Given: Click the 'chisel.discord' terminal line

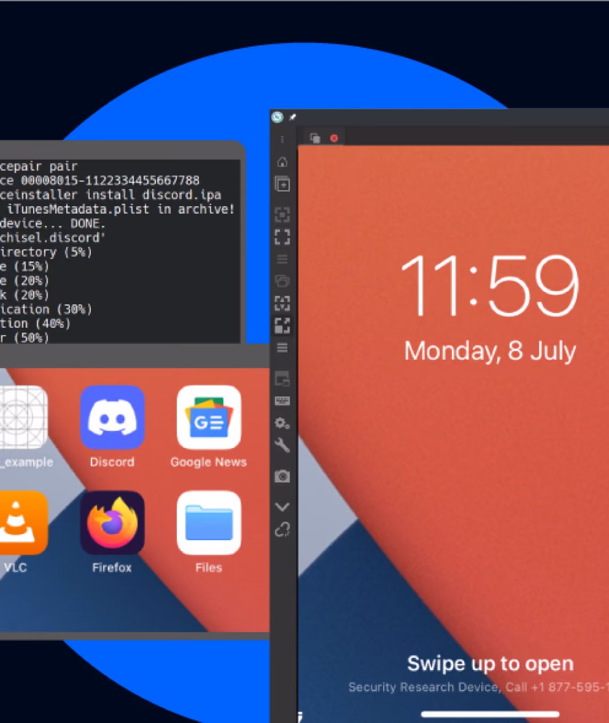Looking at the screenshot, I should [x=52, y=238].
